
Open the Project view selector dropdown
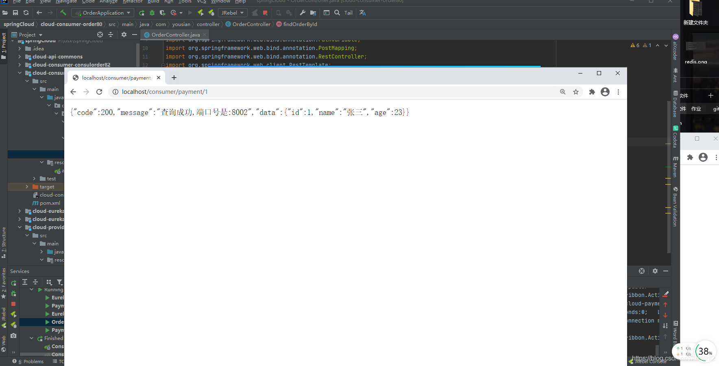point(27,35)
